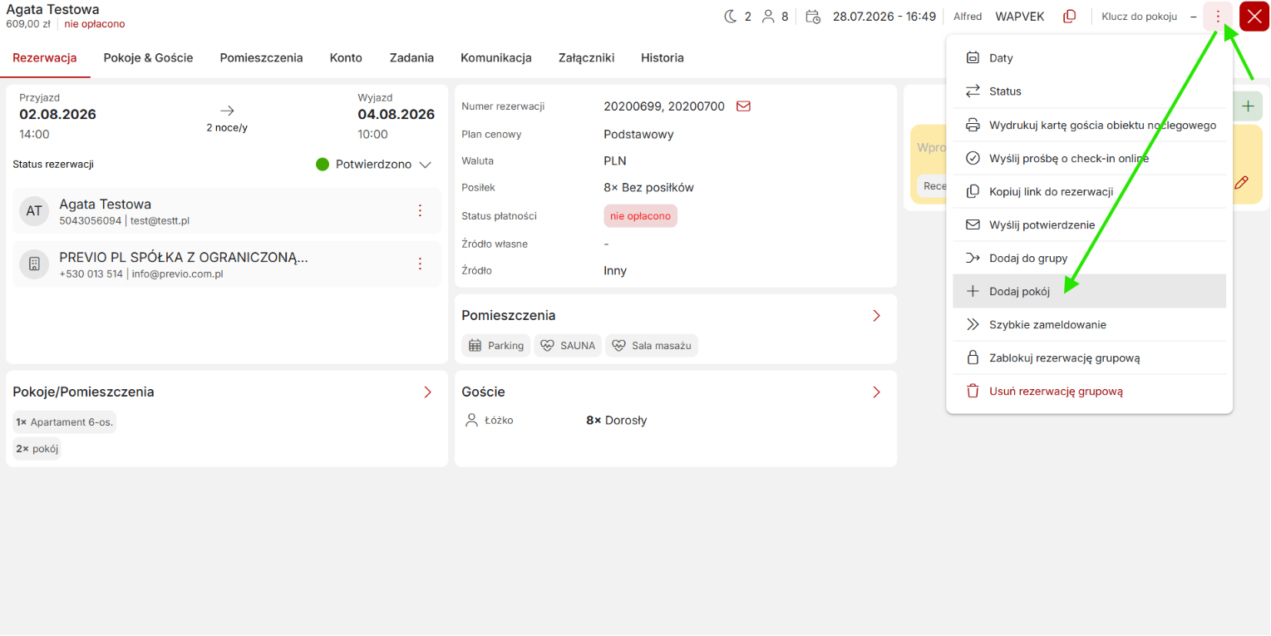Screen dimensions: 1271x636
Task: Switch to the Załączniki tab
Action: point(586,58)
